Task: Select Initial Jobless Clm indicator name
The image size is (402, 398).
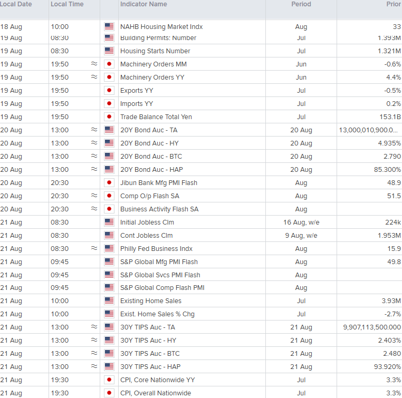Action: [x=147, y=222]
